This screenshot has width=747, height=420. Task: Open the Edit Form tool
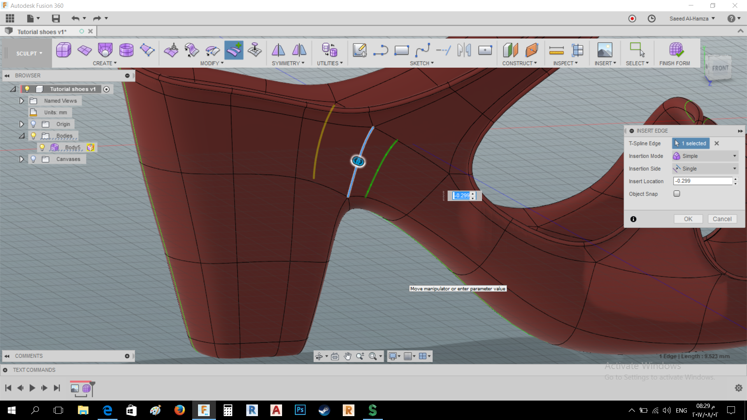coord(171,50)
